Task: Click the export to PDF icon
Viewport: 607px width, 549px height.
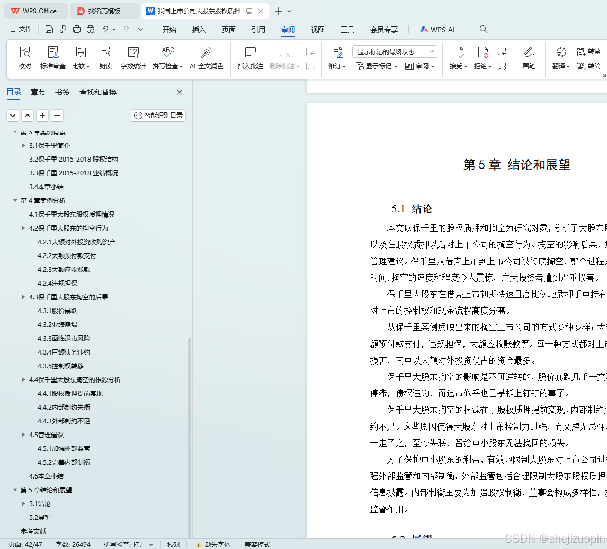Action: 63,30
